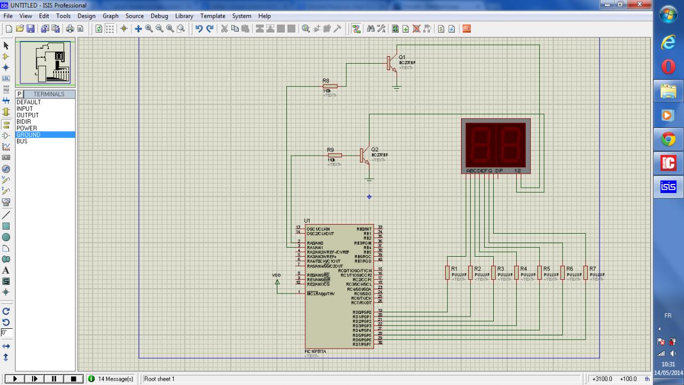Click the 2D text 'A' tool
Viewport: 684px width, 385px height.
(x=6, y=271)
